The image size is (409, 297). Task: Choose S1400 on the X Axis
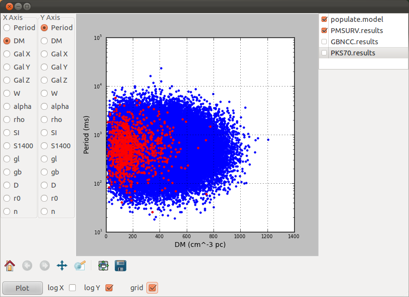pyautogui.click(x=7, y=146)
